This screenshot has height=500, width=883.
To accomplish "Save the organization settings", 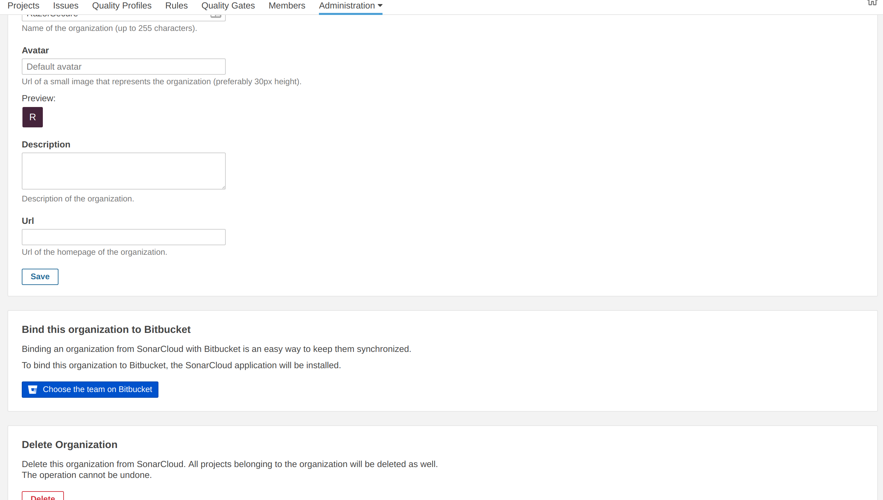I will (x=40, y=276).
